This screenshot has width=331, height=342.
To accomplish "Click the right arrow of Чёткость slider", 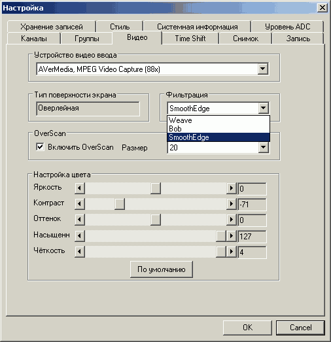I will (232, 252).
